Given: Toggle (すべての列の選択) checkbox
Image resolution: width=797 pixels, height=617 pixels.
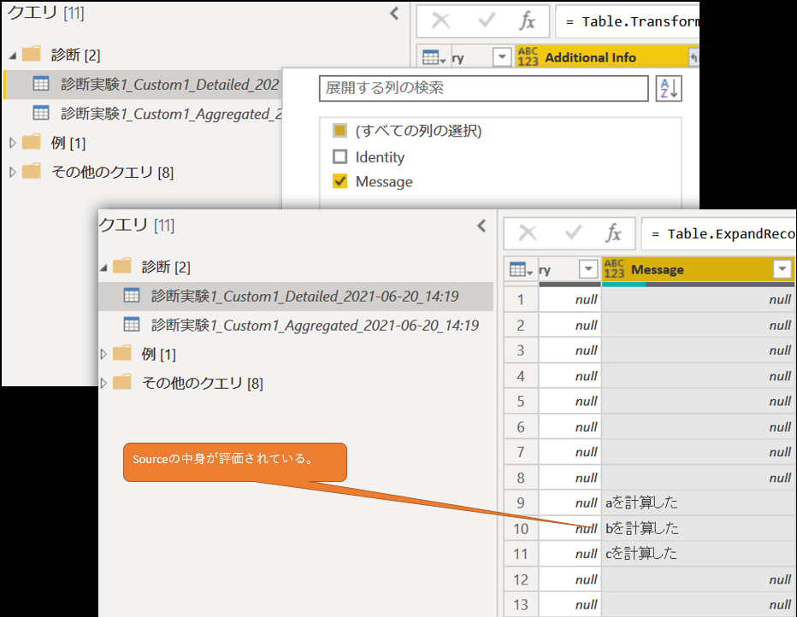Looking at the screenshot, I should pos(339,131).
